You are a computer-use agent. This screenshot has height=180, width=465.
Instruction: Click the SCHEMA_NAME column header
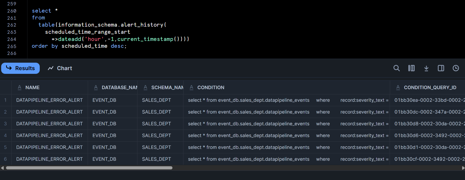pos(160,88)
